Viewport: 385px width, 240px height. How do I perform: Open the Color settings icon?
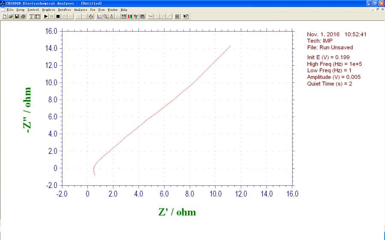(x=130, y=16)
